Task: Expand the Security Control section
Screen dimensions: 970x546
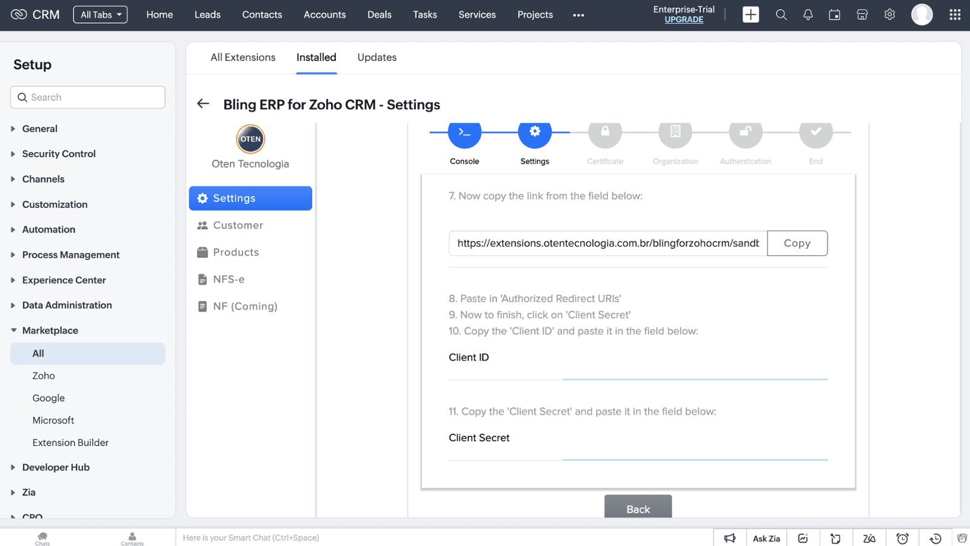Action: (x=59, y=154)
